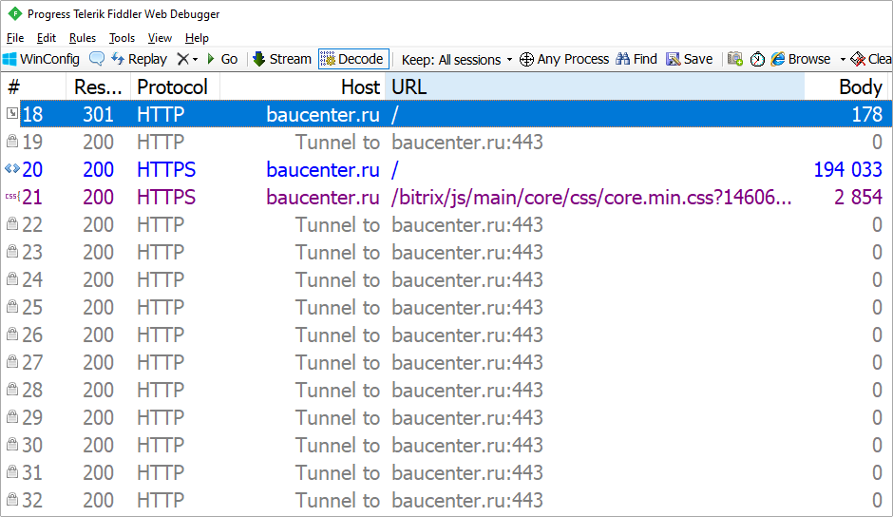Click Browse in the toolbar
Viewport: 893px width, 517px height.
pyautogui.click(x=801, y=59)
